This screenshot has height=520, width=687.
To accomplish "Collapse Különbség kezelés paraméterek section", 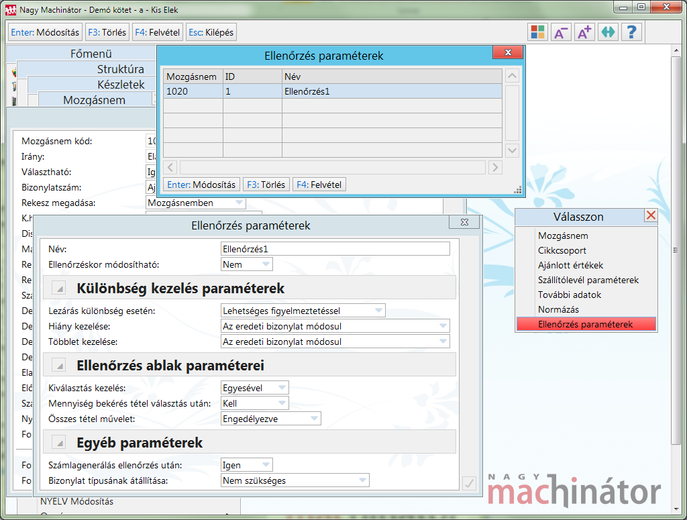I will 59,289.
